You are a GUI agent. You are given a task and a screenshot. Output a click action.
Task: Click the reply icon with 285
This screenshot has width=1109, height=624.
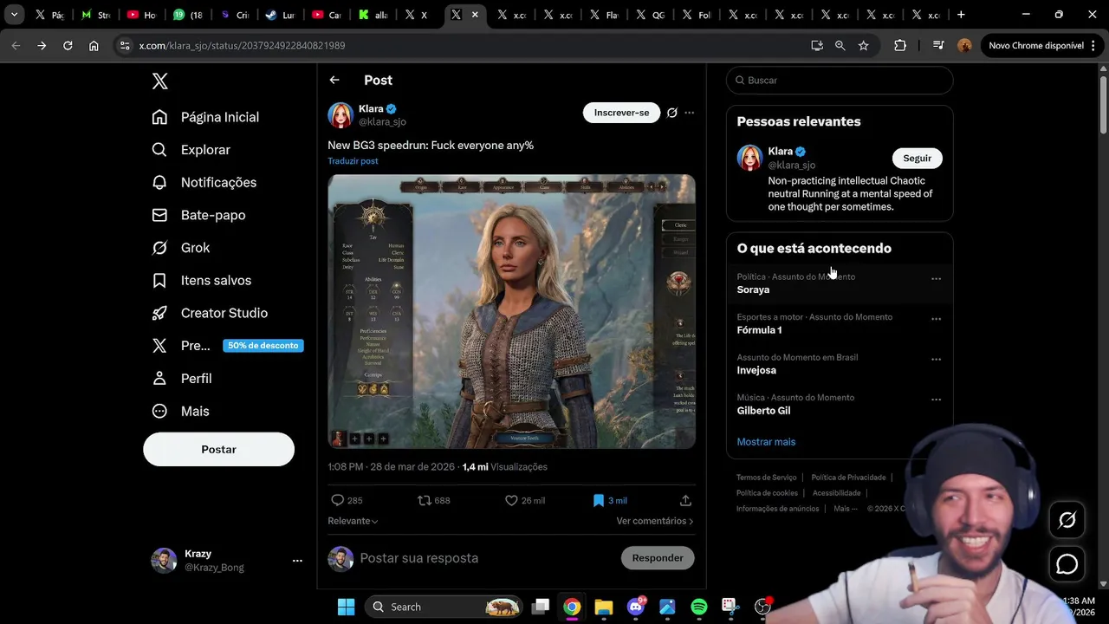click(x=338, y=500)
